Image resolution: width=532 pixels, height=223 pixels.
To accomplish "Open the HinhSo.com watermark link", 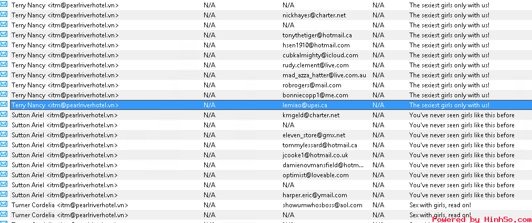I will tap(481, 219).
